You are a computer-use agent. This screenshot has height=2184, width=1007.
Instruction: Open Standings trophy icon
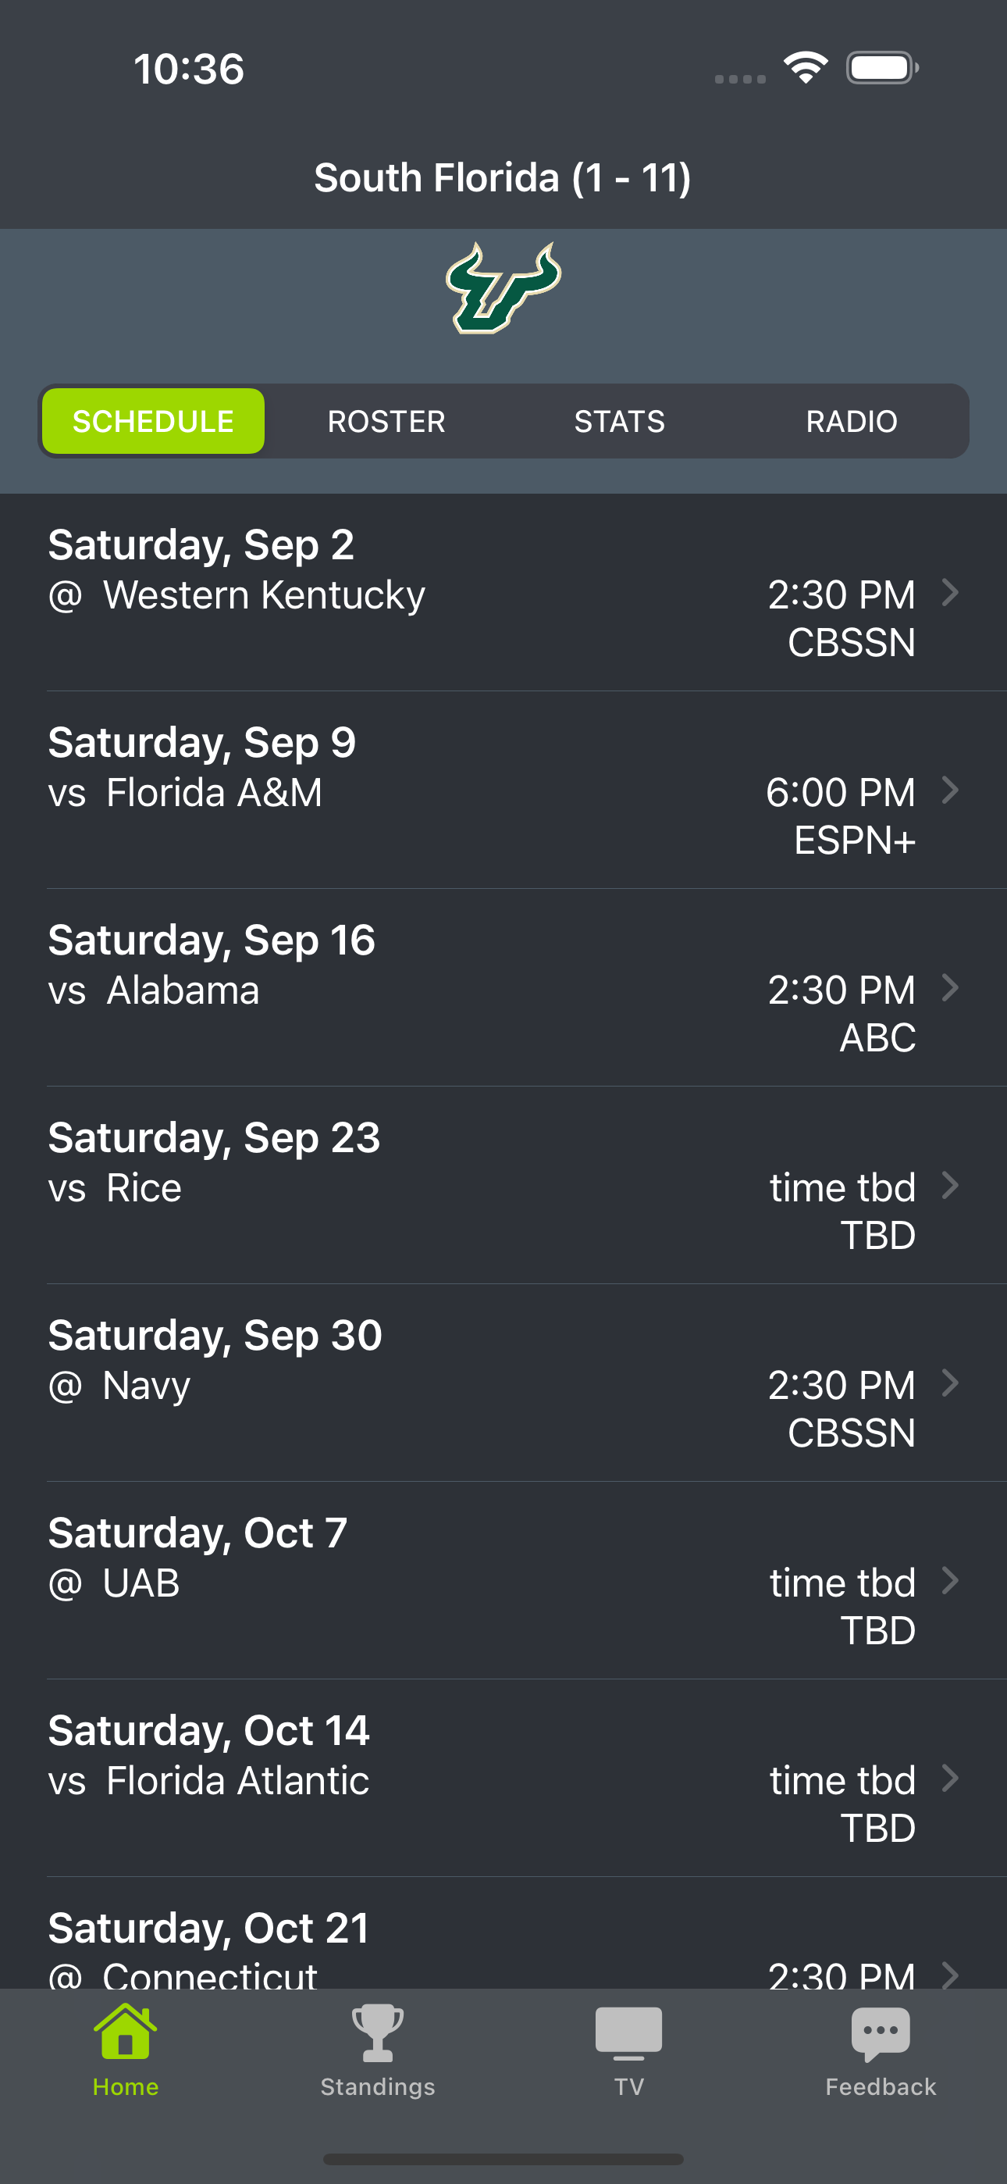click(377, 2032)
